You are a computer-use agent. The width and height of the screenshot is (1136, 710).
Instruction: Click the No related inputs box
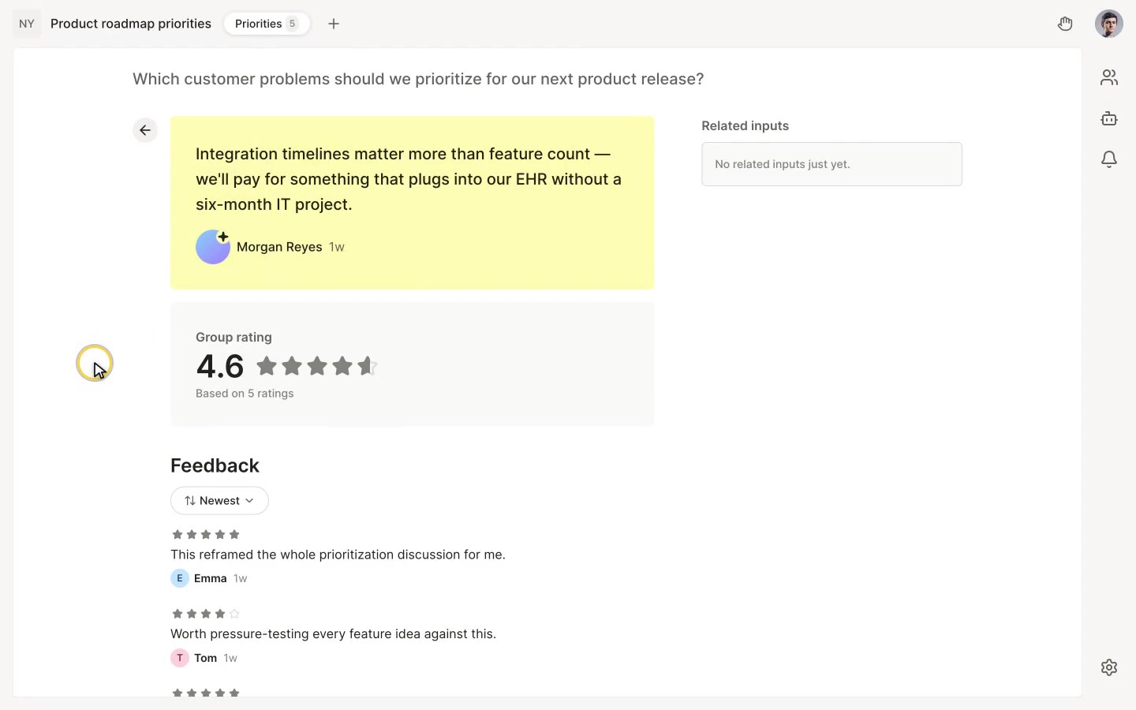831,164
